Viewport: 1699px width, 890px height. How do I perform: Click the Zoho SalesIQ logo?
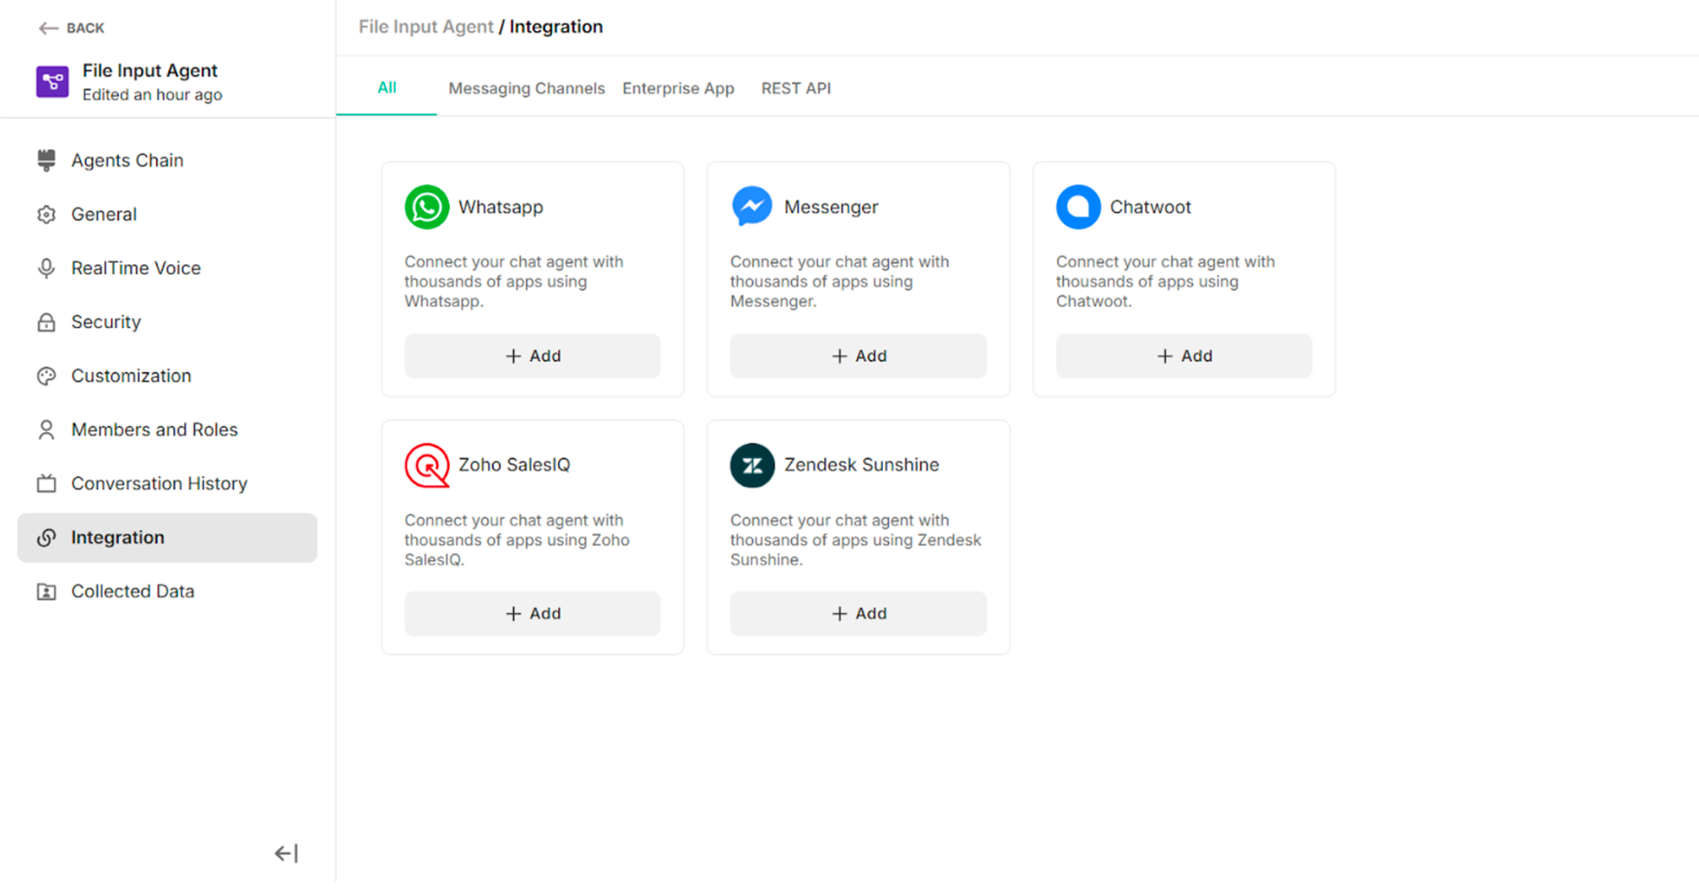[x=426, y=465]
